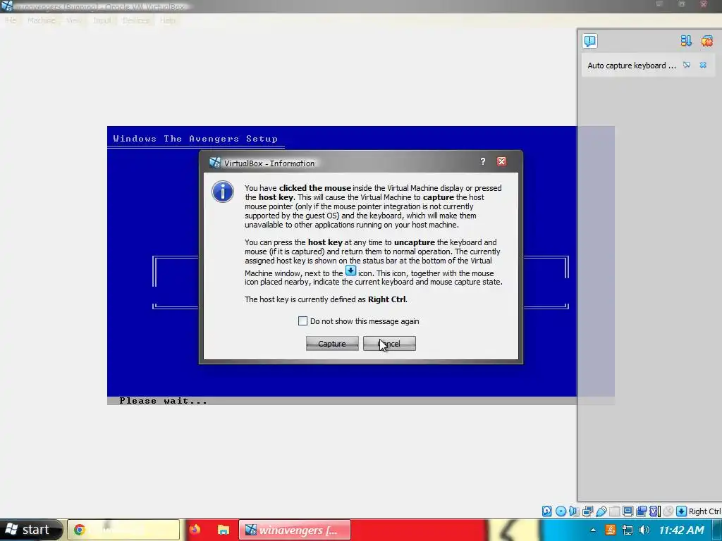Open the file explorer folder taskbar icon
722x541 pixels.
224,530
